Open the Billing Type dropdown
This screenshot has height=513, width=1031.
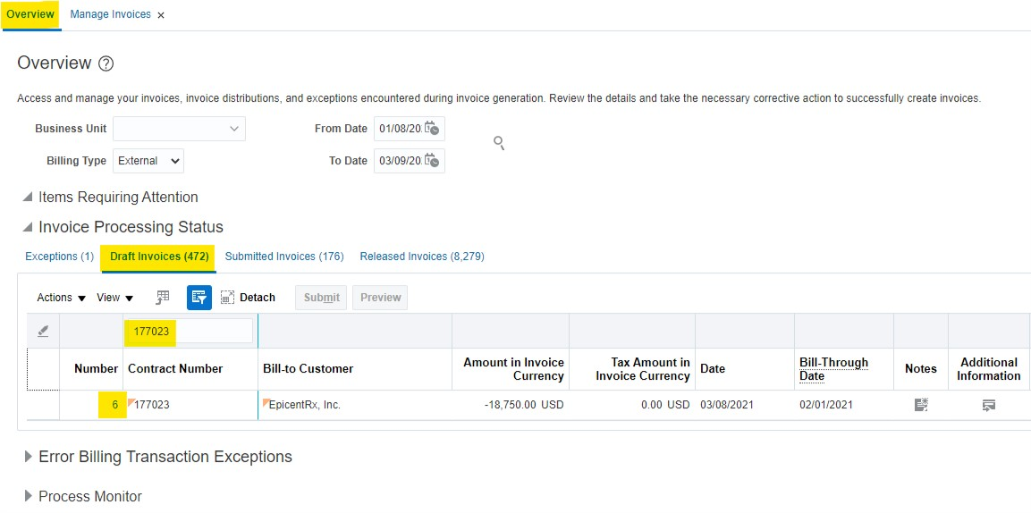pyautogui.click(x=148, y=161)
